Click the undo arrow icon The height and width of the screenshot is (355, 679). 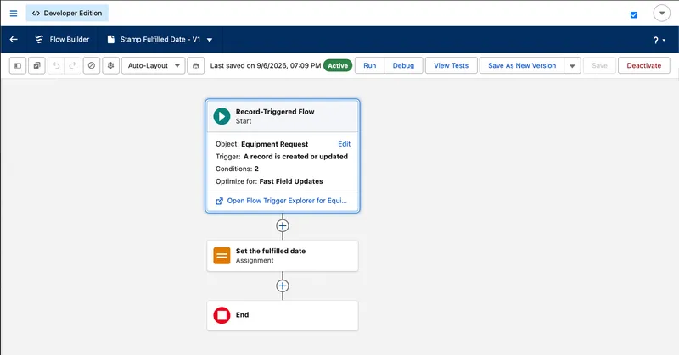(x=56, y=66)
